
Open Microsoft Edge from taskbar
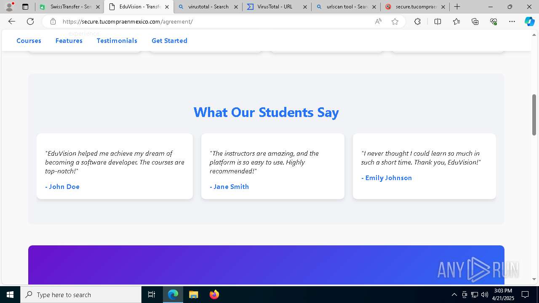tap(173, 295)
